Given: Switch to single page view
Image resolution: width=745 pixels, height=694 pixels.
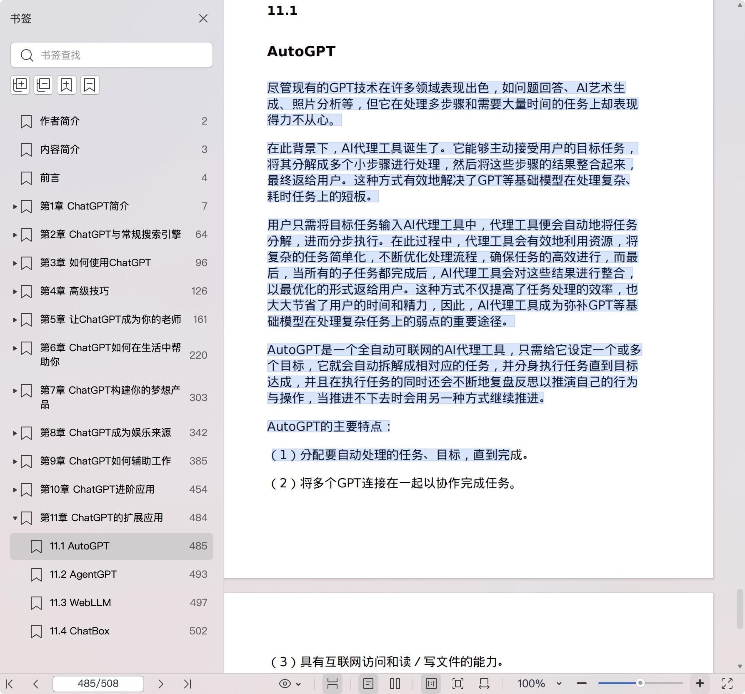Looking at the screenshot, I should pyautogui.click(x=368, y=684).
